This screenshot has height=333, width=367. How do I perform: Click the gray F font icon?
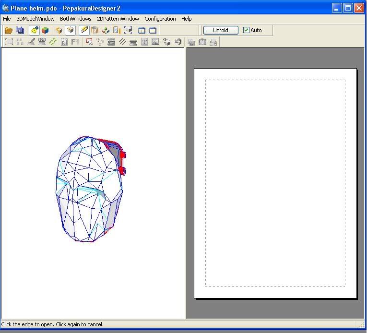pyautogui.click(x=75, y=42)
